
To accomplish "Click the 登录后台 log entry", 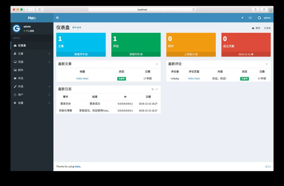I will 66,103.
